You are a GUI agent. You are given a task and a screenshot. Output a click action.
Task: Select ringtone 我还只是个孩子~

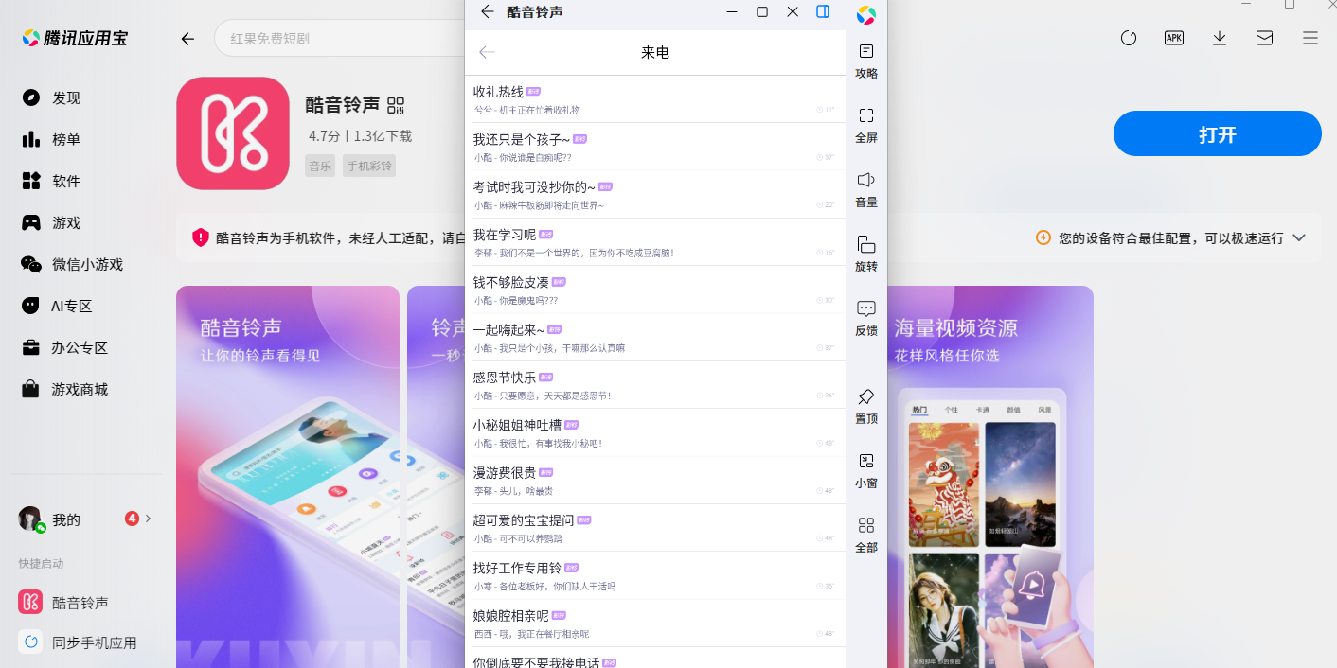[x=655, y=147]
